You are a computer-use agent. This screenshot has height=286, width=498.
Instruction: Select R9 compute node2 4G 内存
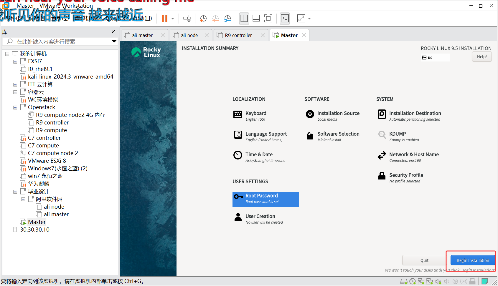point(71,115)
